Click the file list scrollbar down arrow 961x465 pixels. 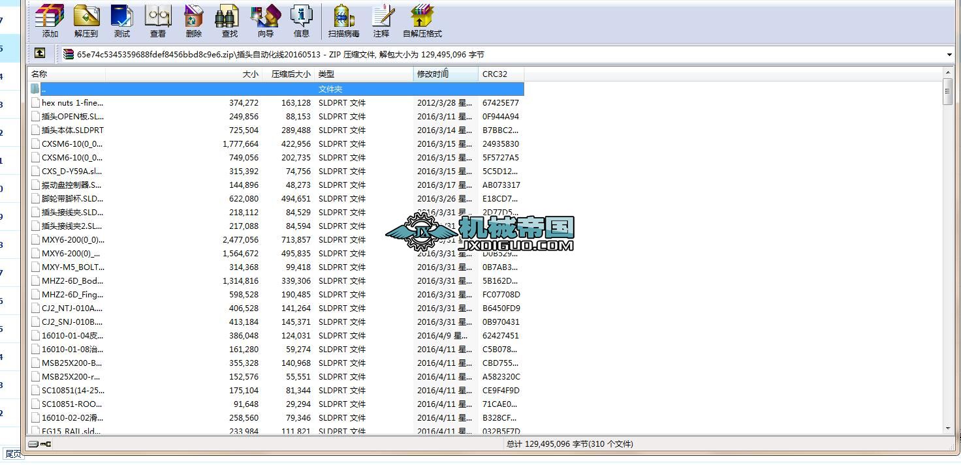pos(948,428)
